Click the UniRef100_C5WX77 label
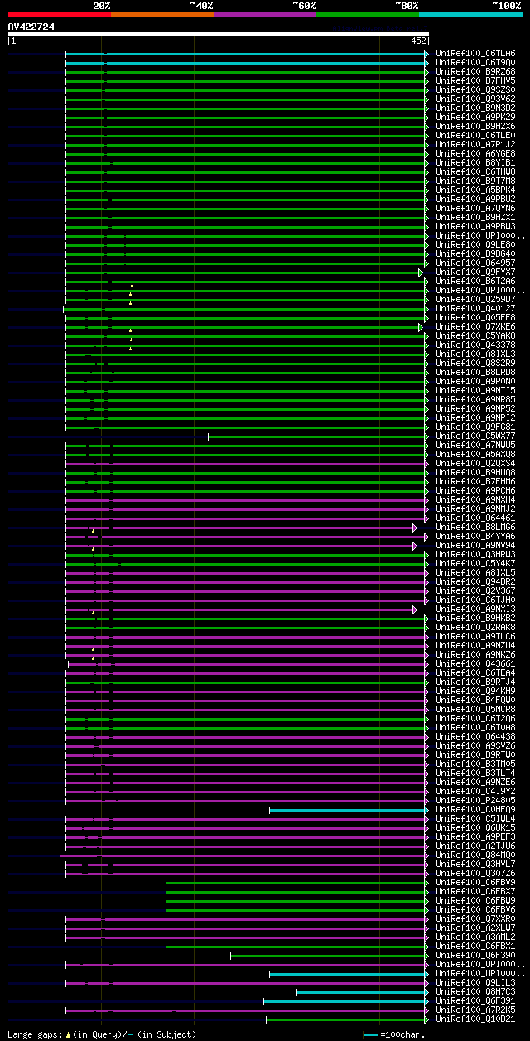530x1041 pixels. 475,436
